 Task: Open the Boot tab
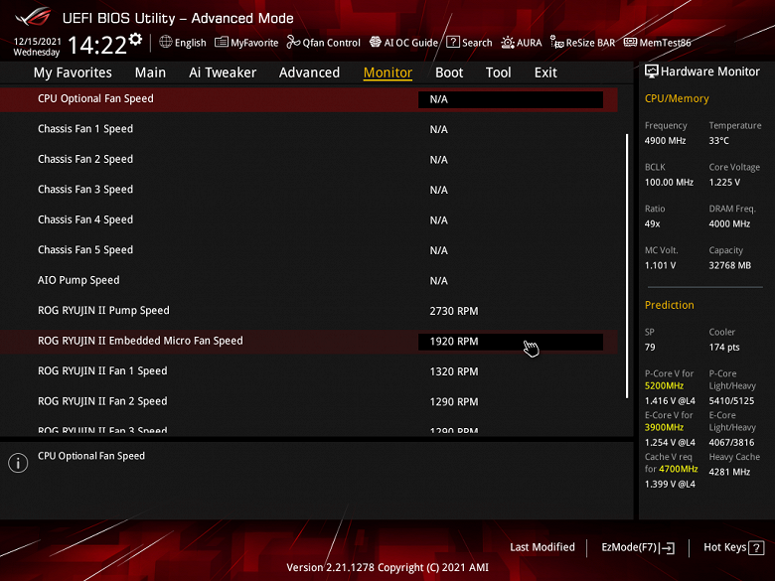coord(449,73)
